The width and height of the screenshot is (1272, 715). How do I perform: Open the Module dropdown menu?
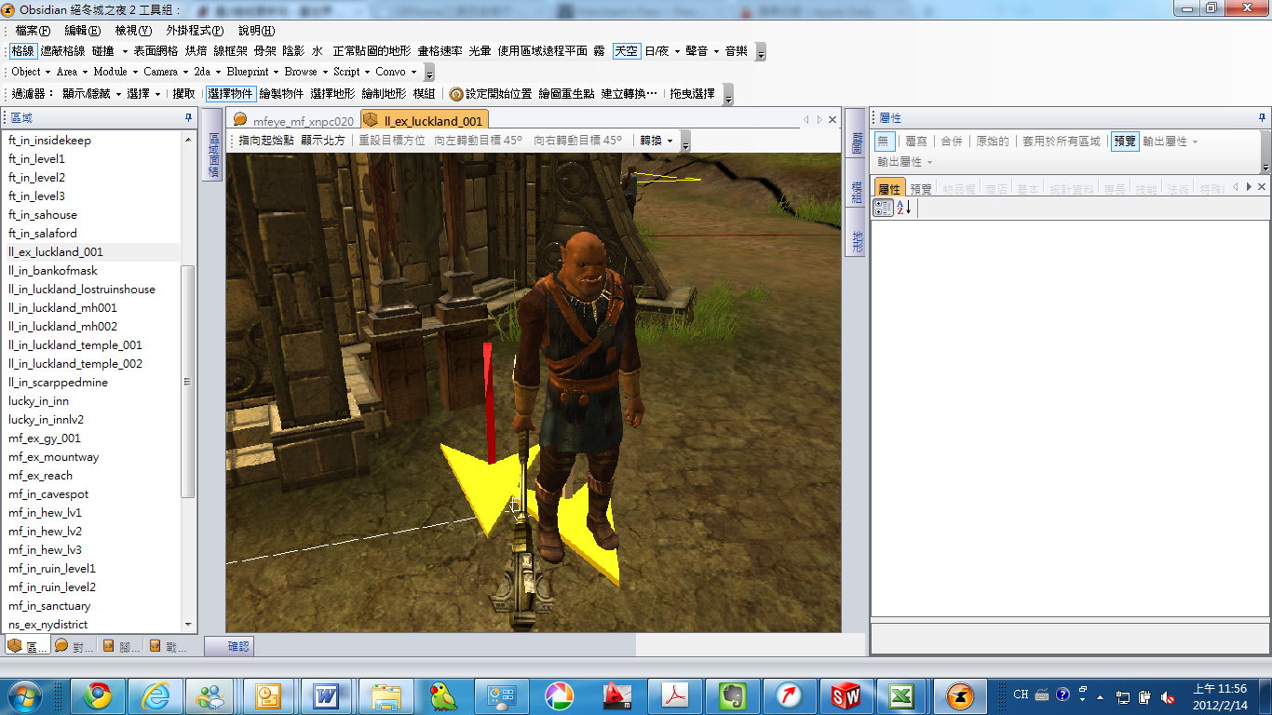point(115,72)
